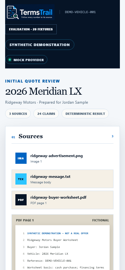Open Evaluation · 20 Fixtures button
This screenshot has height=270, width=125.
pyautogui.click(x=31, y=29)
